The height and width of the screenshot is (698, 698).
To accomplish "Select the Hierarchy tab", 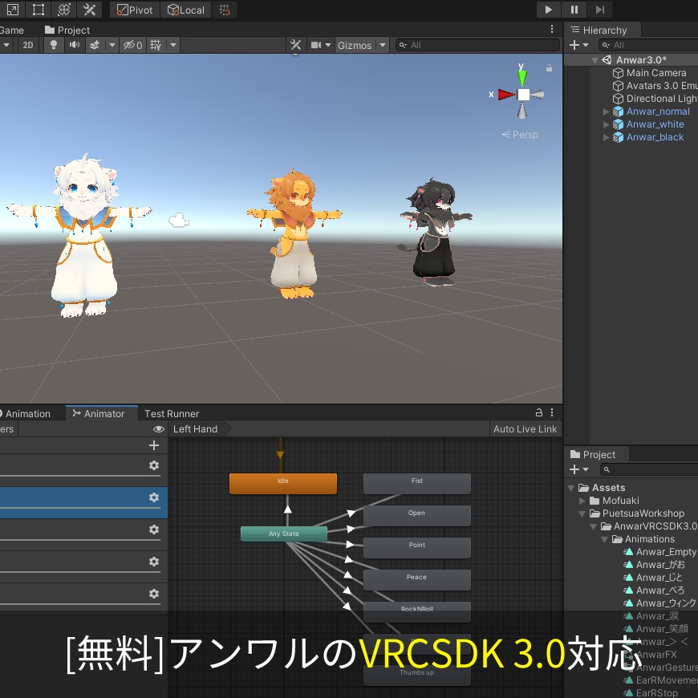I will (x=599, y=30).
